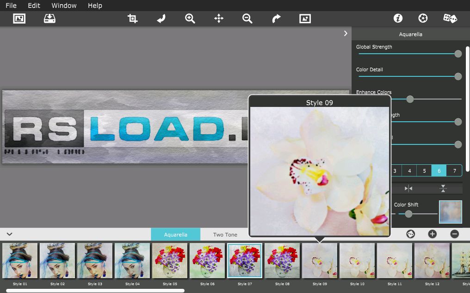Open the info icon
This screenshot has height=293, width=470.
(x=398, y=19)
